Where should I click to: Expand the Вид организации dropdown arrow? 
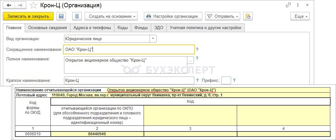[153, 39]
